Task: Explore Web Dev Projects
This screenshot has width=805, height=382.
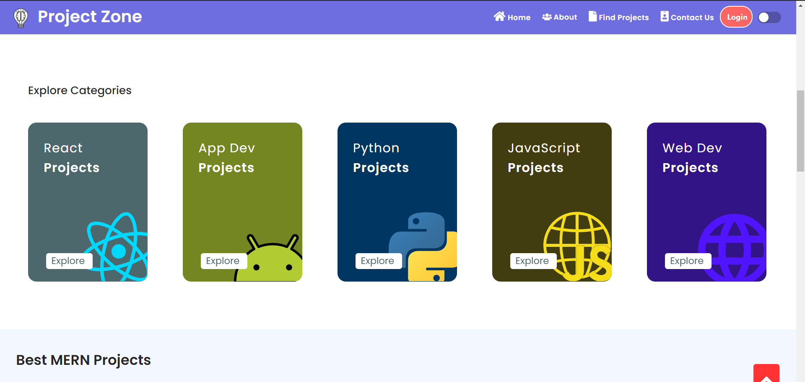Action: [x=688, y=261]
